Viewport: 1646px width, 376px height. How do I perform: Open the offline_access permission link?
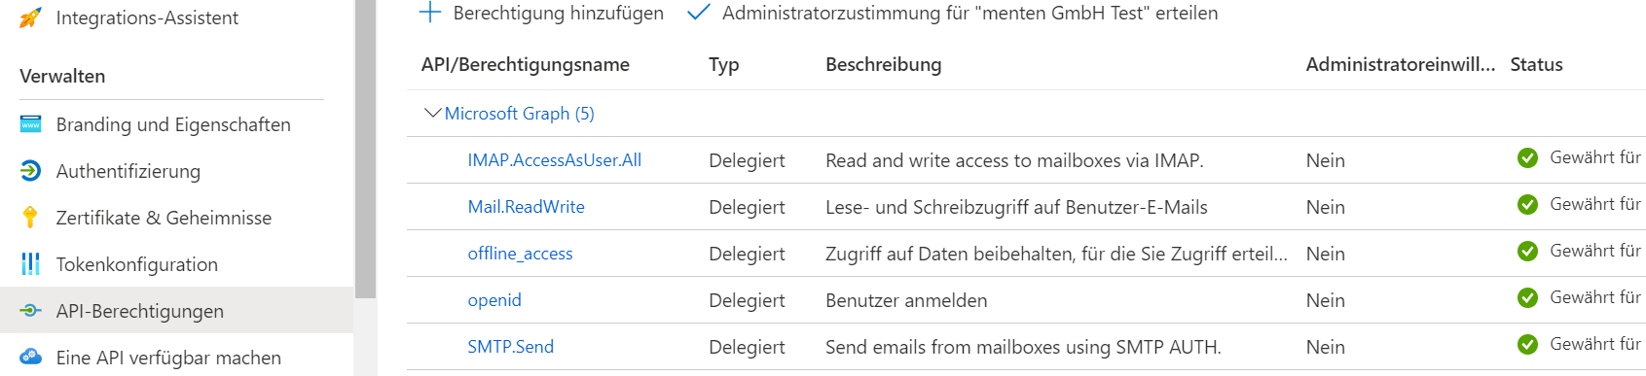(520, 254)
